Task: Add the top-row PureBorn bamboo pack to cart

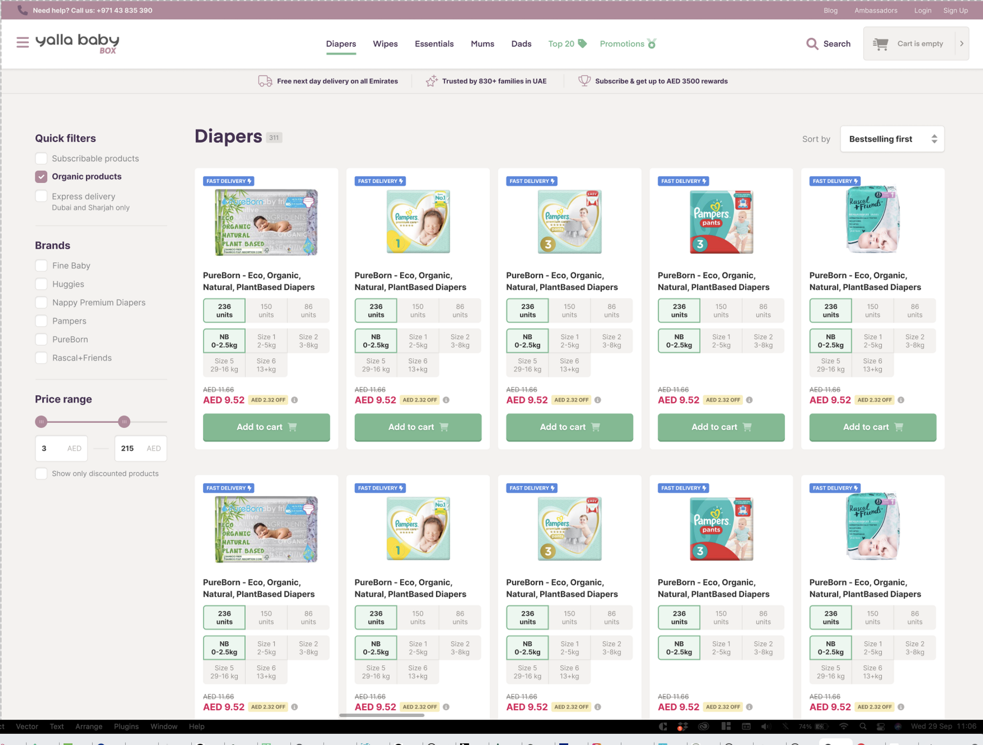Action: 266,427
